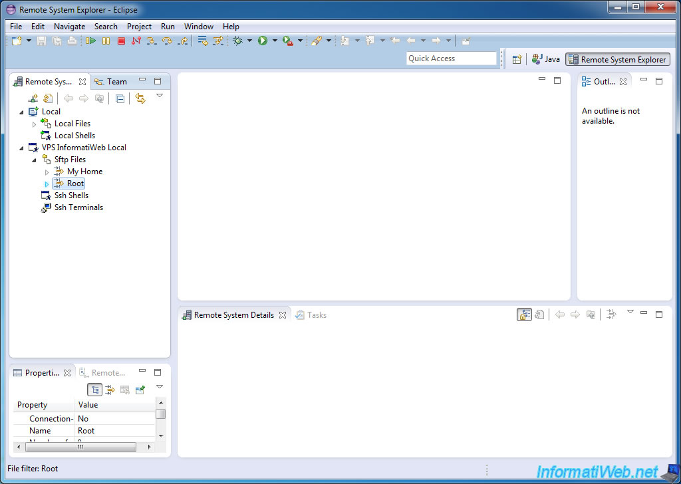
Task: Open the Navigate menu
Action: [x=69, y=27]
